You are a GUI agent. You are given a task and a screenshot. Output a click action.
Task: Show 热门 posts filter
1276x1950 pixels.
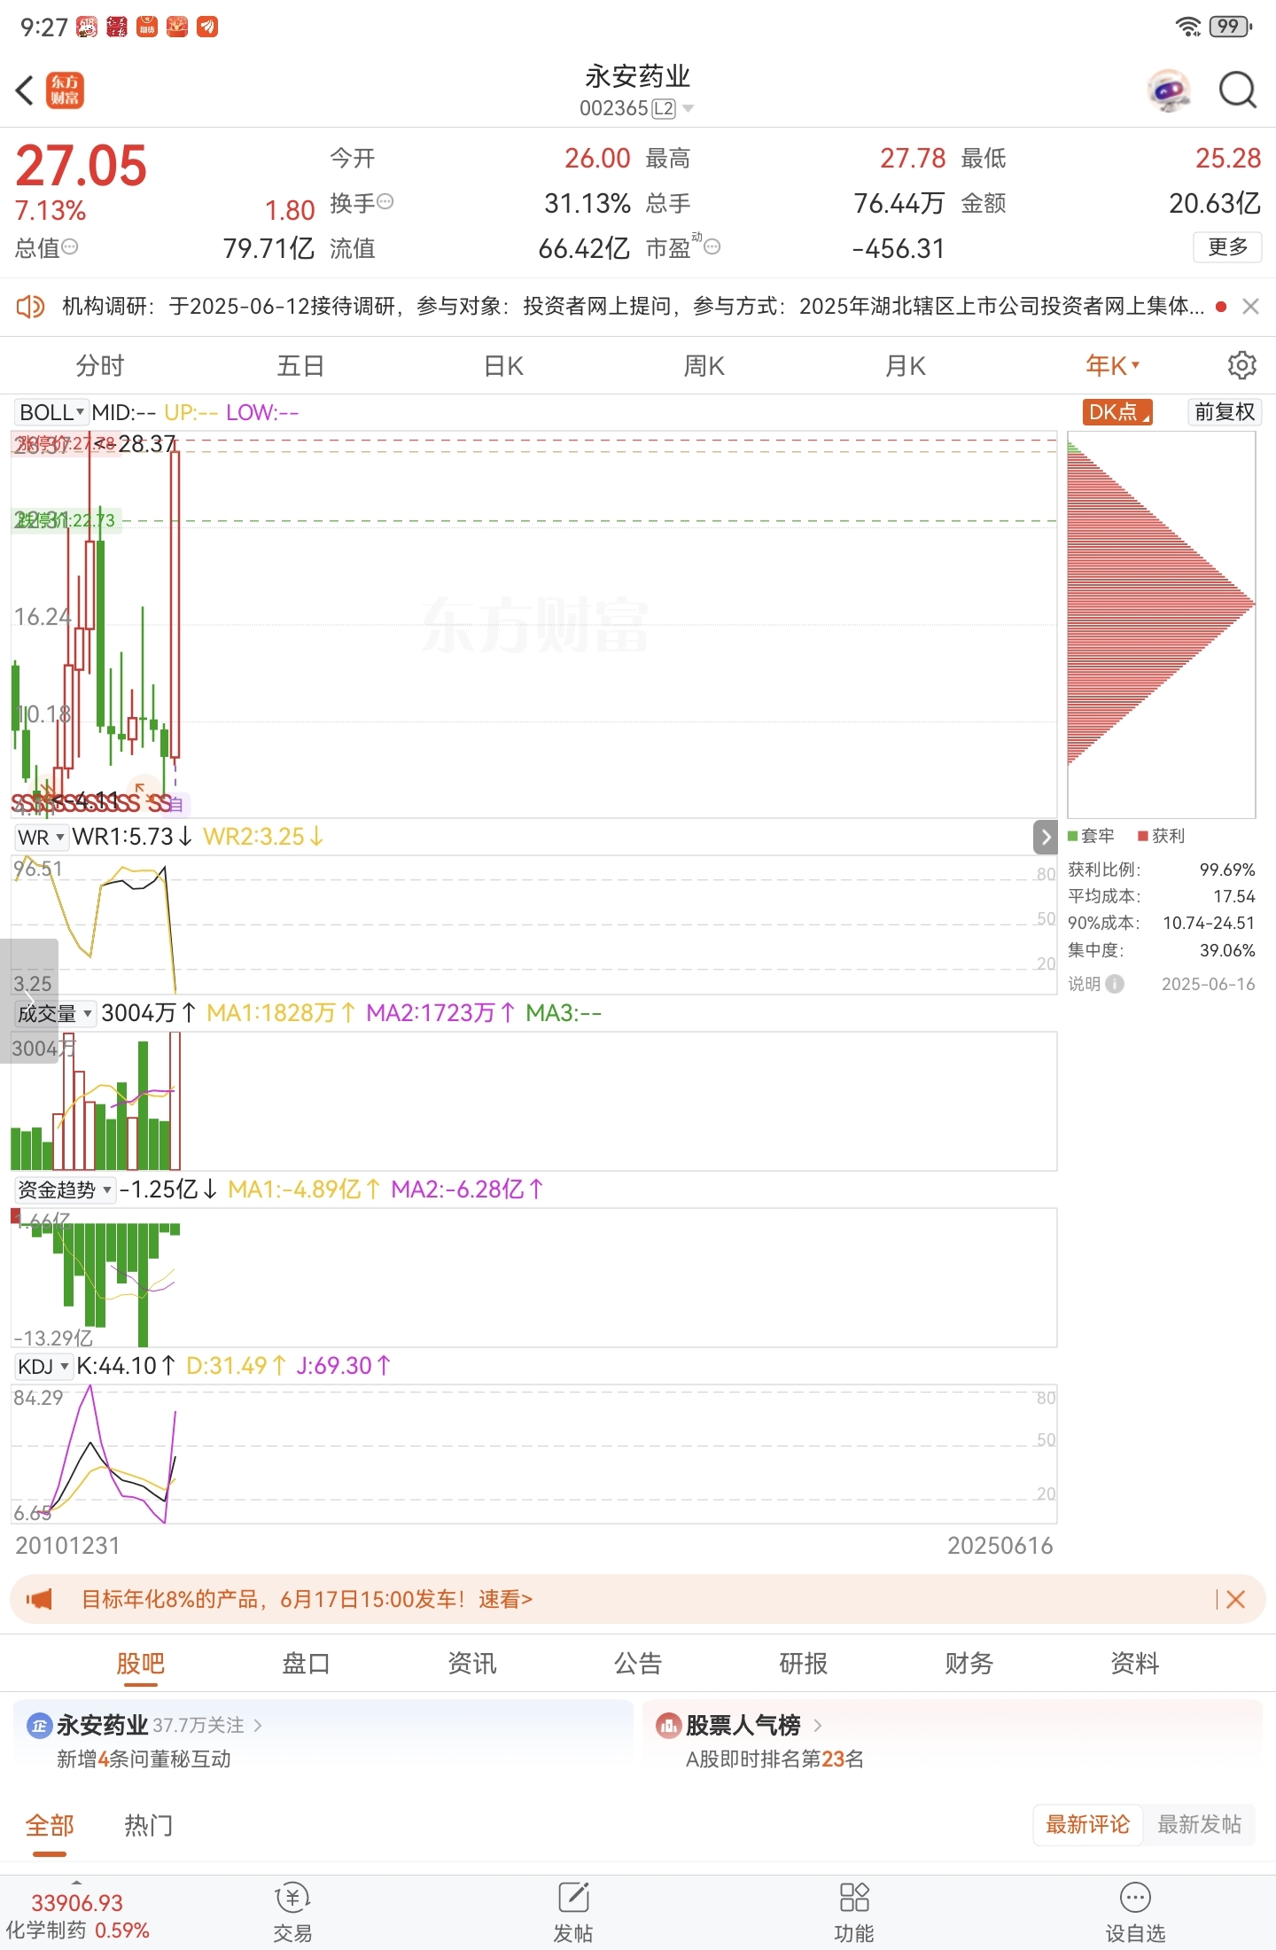click(149, 1825)
